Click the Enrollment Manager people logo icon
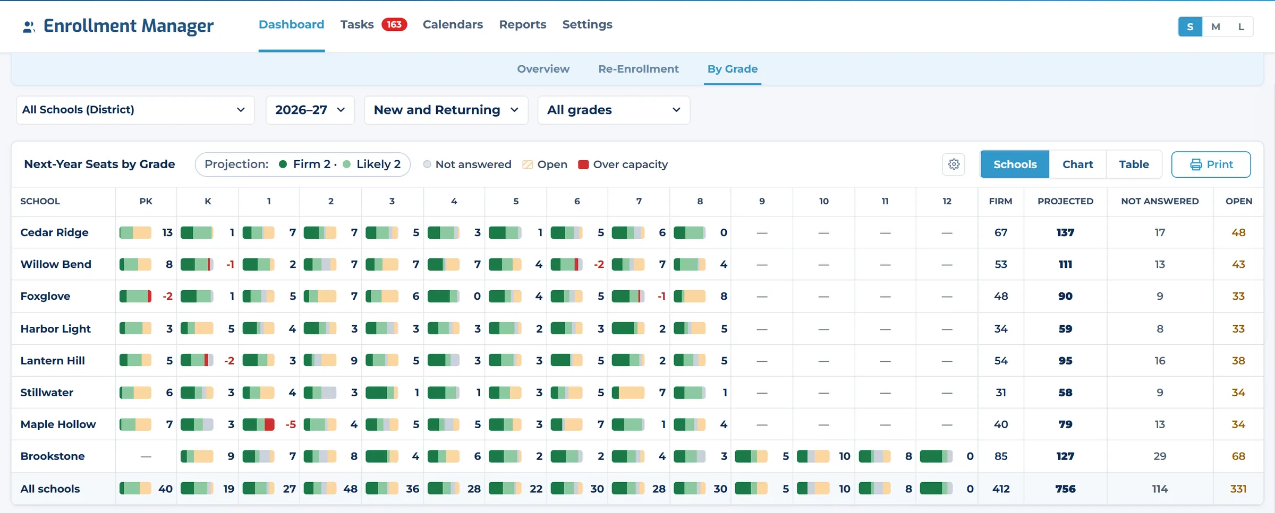 pos(29,27)
